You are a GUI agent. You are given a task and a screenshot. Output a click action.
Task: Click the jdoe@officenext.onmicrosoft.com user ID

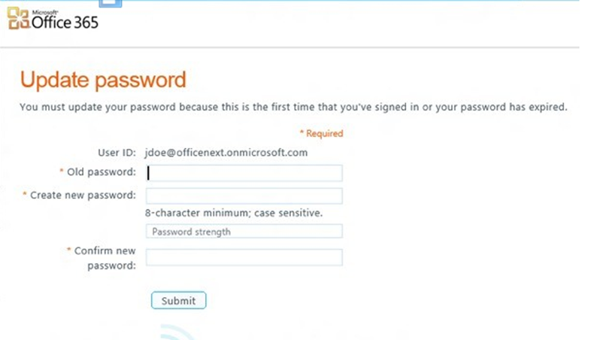226,153
